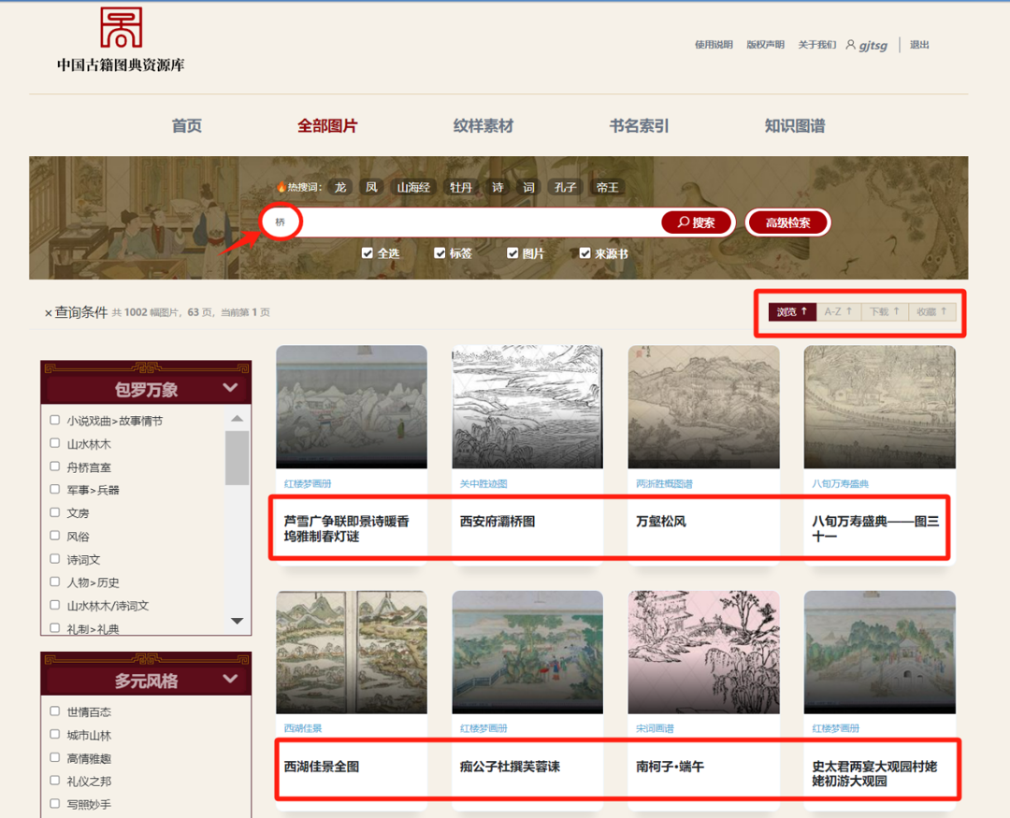Sort results by A-Z
1010x818 pixels.
point(839,311)
